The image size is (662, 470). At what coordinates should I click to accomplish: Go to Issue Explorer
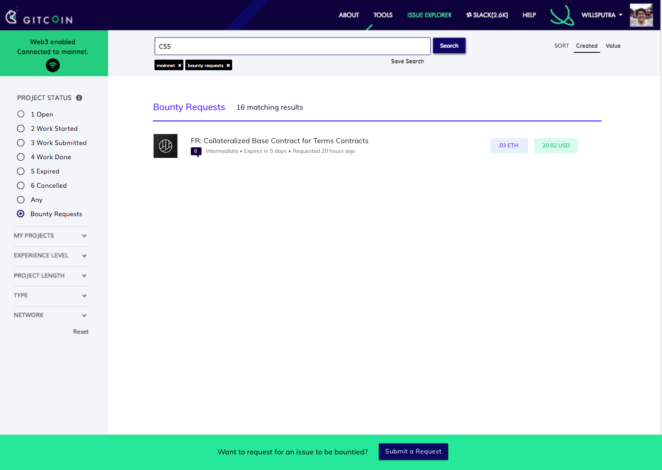[429, 15]
